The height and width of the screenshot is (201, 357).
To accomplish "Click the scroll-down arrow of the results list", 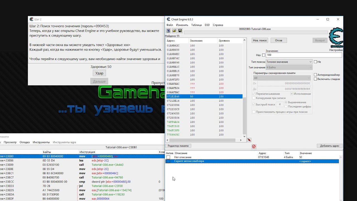I will click(x=245, y=136).
